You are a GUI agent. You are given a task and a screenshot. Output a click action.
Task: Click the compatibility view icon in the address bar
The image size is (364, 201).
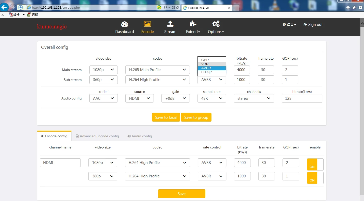click(174, 8)
